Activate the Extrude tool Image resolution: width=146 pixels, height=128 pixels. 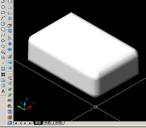coord(10,25)
